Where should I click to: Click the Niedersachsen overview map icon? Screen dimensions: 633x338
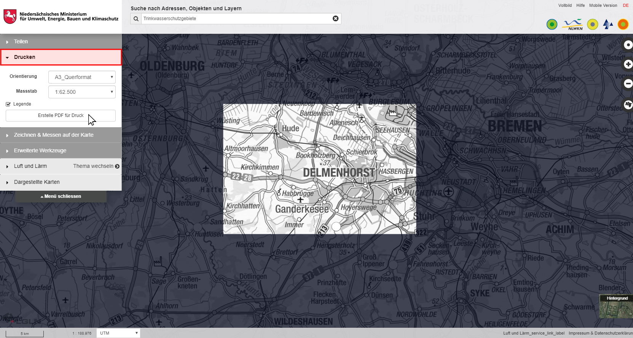point(628,104)
